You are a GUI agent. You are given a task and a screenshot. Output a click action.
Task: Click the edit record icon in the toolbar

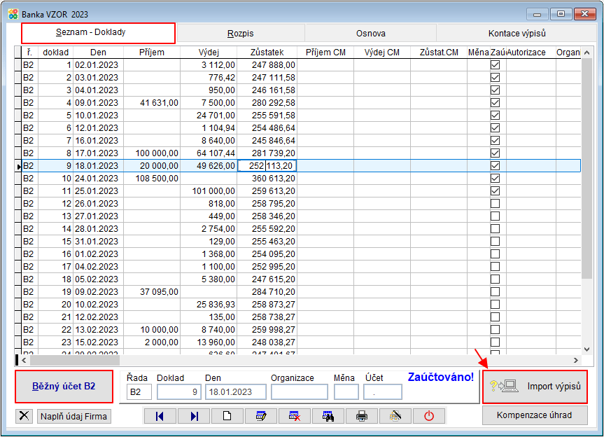261,416
